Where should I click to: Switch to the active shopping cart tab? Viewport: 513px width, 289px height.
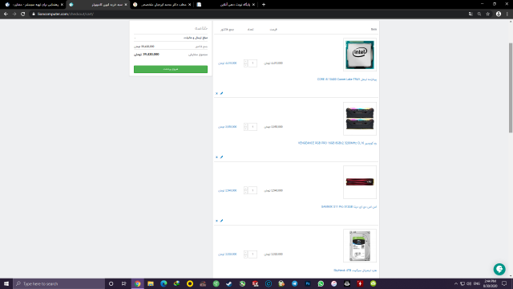coord(98,5)
